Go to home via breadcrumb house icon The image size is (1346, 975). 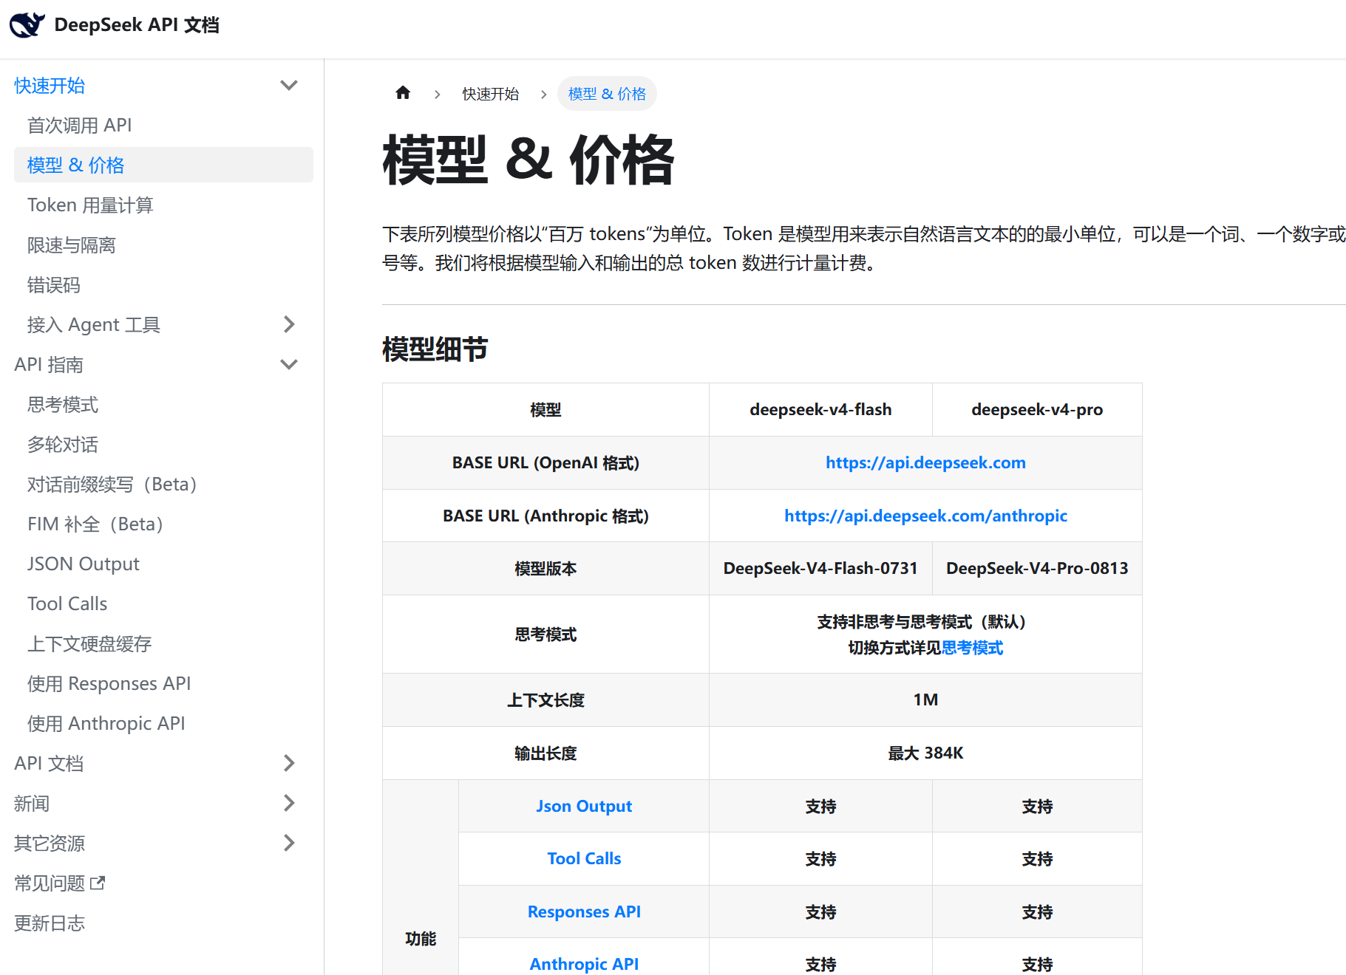tap(403, 93)
